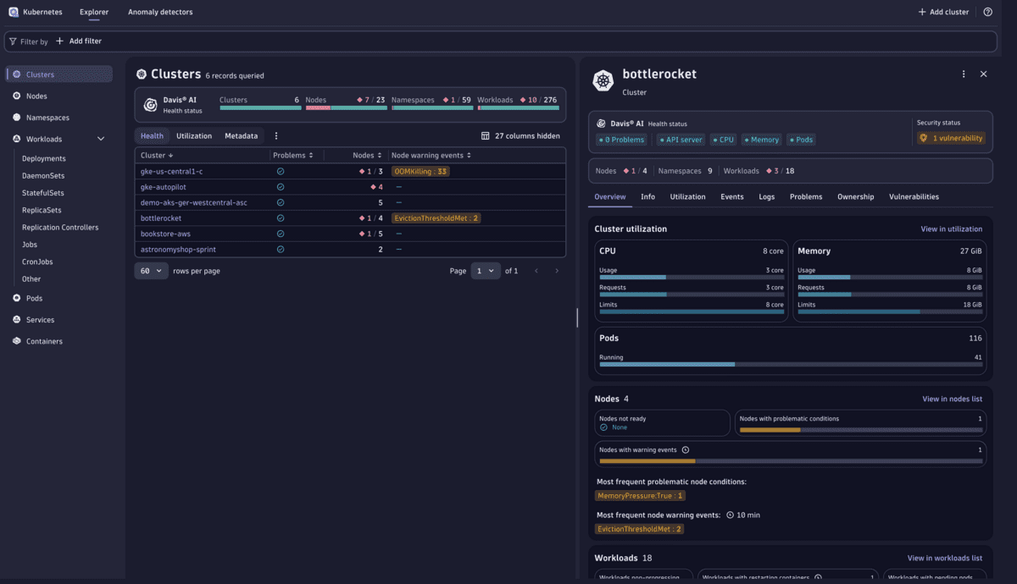Switch to the Anomaly detectors tab
Image resolution: width=1017 pixels, height=584 pixels.
click(160, 12)
